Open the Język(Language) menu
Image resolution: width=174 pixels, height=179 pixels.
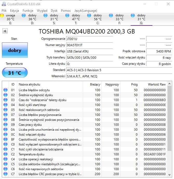click(x=86, y=11)
